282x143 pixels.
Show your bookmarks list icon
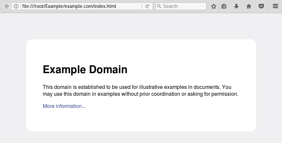(224, 7)
